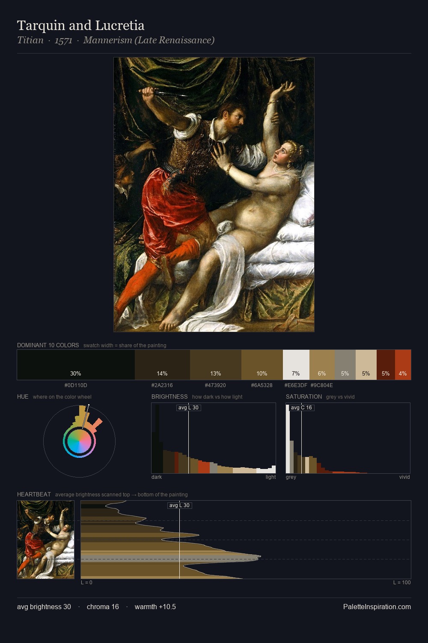
Task: Select the 7% off-white swatch
Action: pyautogui.click(x=296, y=365)
